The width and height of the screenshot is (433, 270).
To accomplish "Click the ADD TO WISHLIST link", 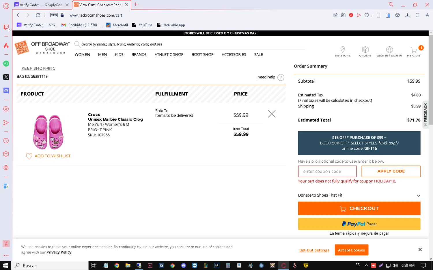I will (53, 156).
